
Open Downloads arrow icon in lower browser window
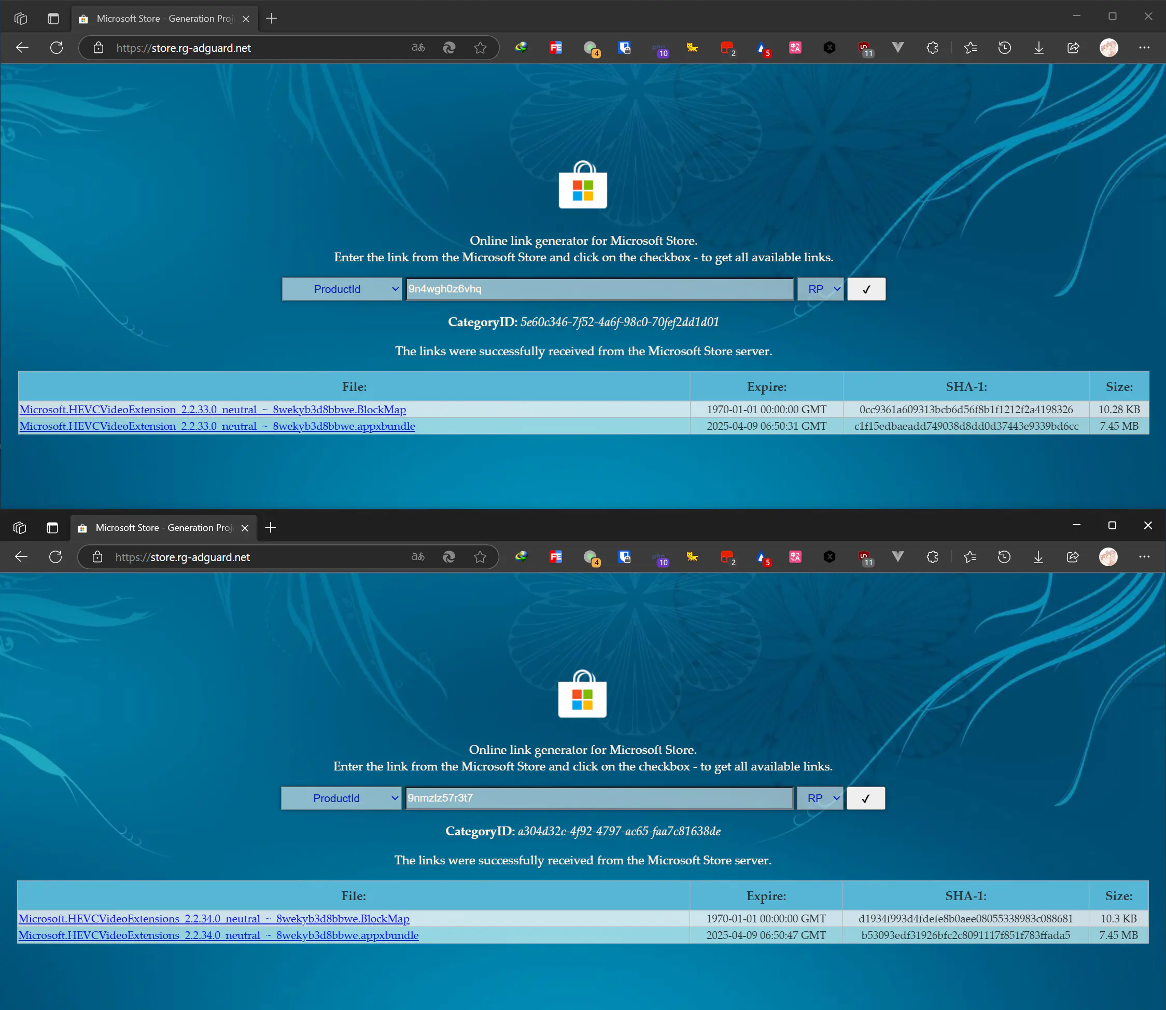[x=1038, y=557]
